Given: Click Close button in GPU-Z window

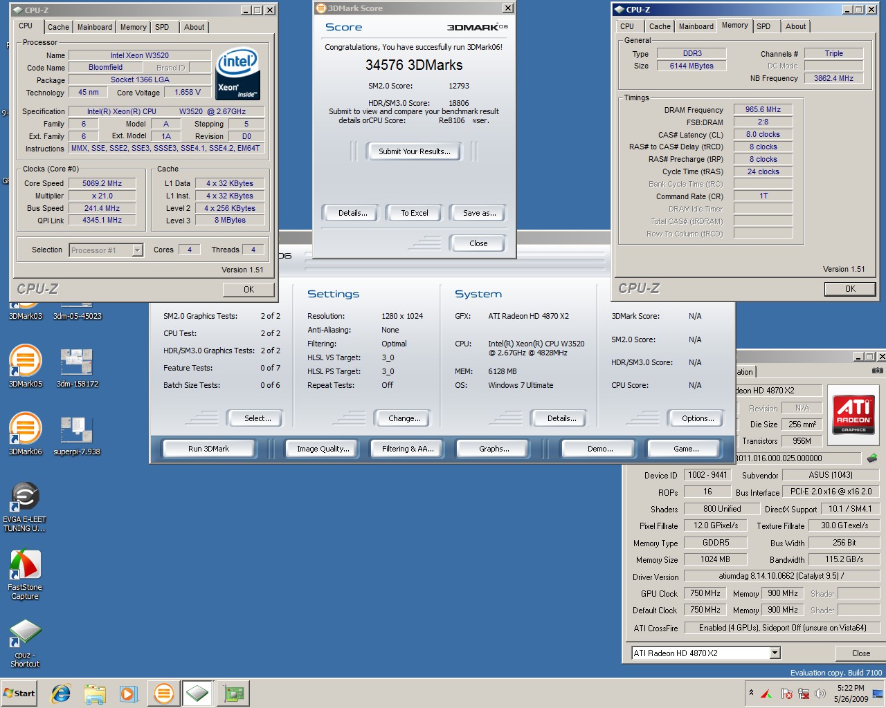Looking at the screenshot, I should click(x=861, y=653).
